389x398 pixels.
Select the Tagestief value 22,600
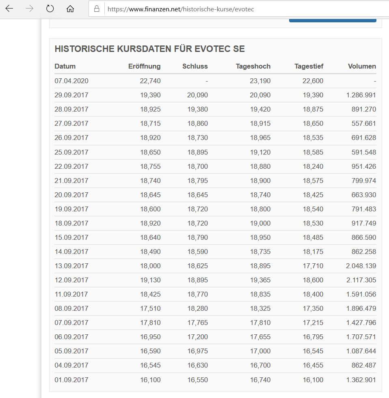click(x=313, y=81)
